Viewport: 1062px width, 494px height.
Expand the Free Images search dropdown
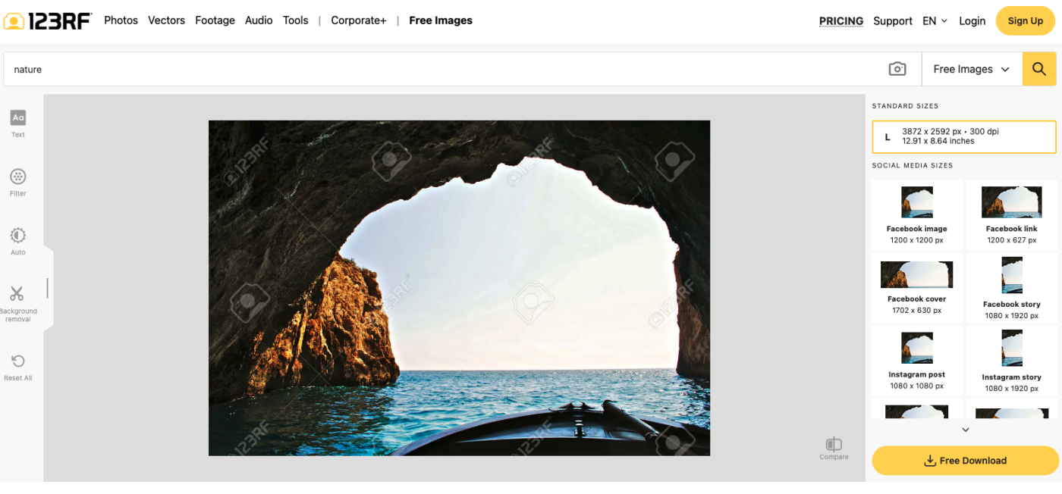click(972, 69)
